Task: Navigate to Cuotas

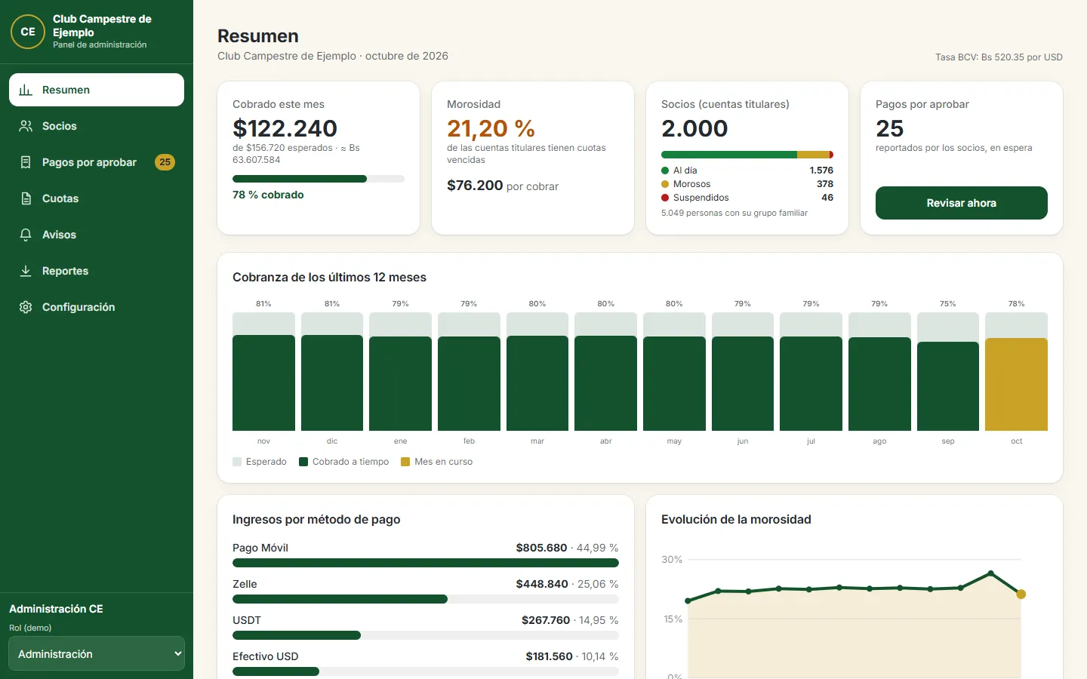Action: pyautogui.click(x=97, y=198)
